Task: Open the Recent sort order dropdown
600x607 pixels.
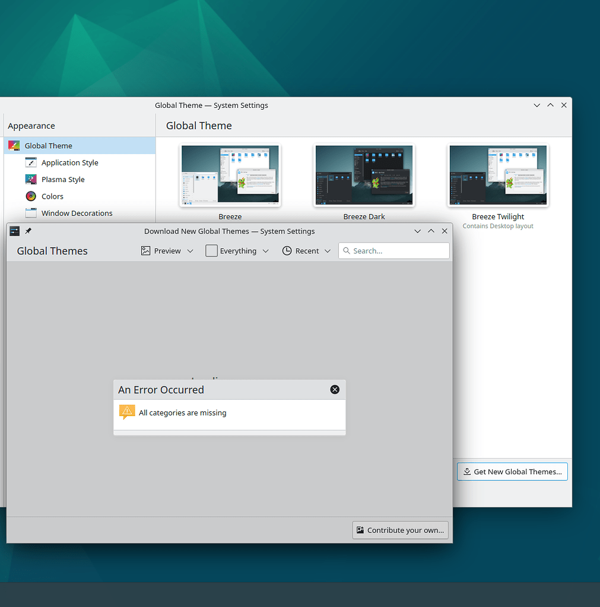Action: tap(306, 251)
